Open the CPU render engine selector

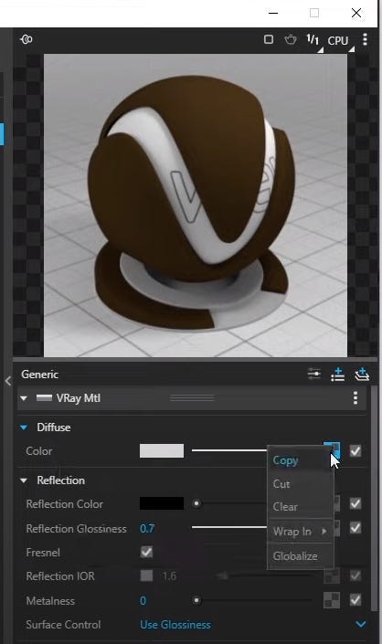[340, 41]
